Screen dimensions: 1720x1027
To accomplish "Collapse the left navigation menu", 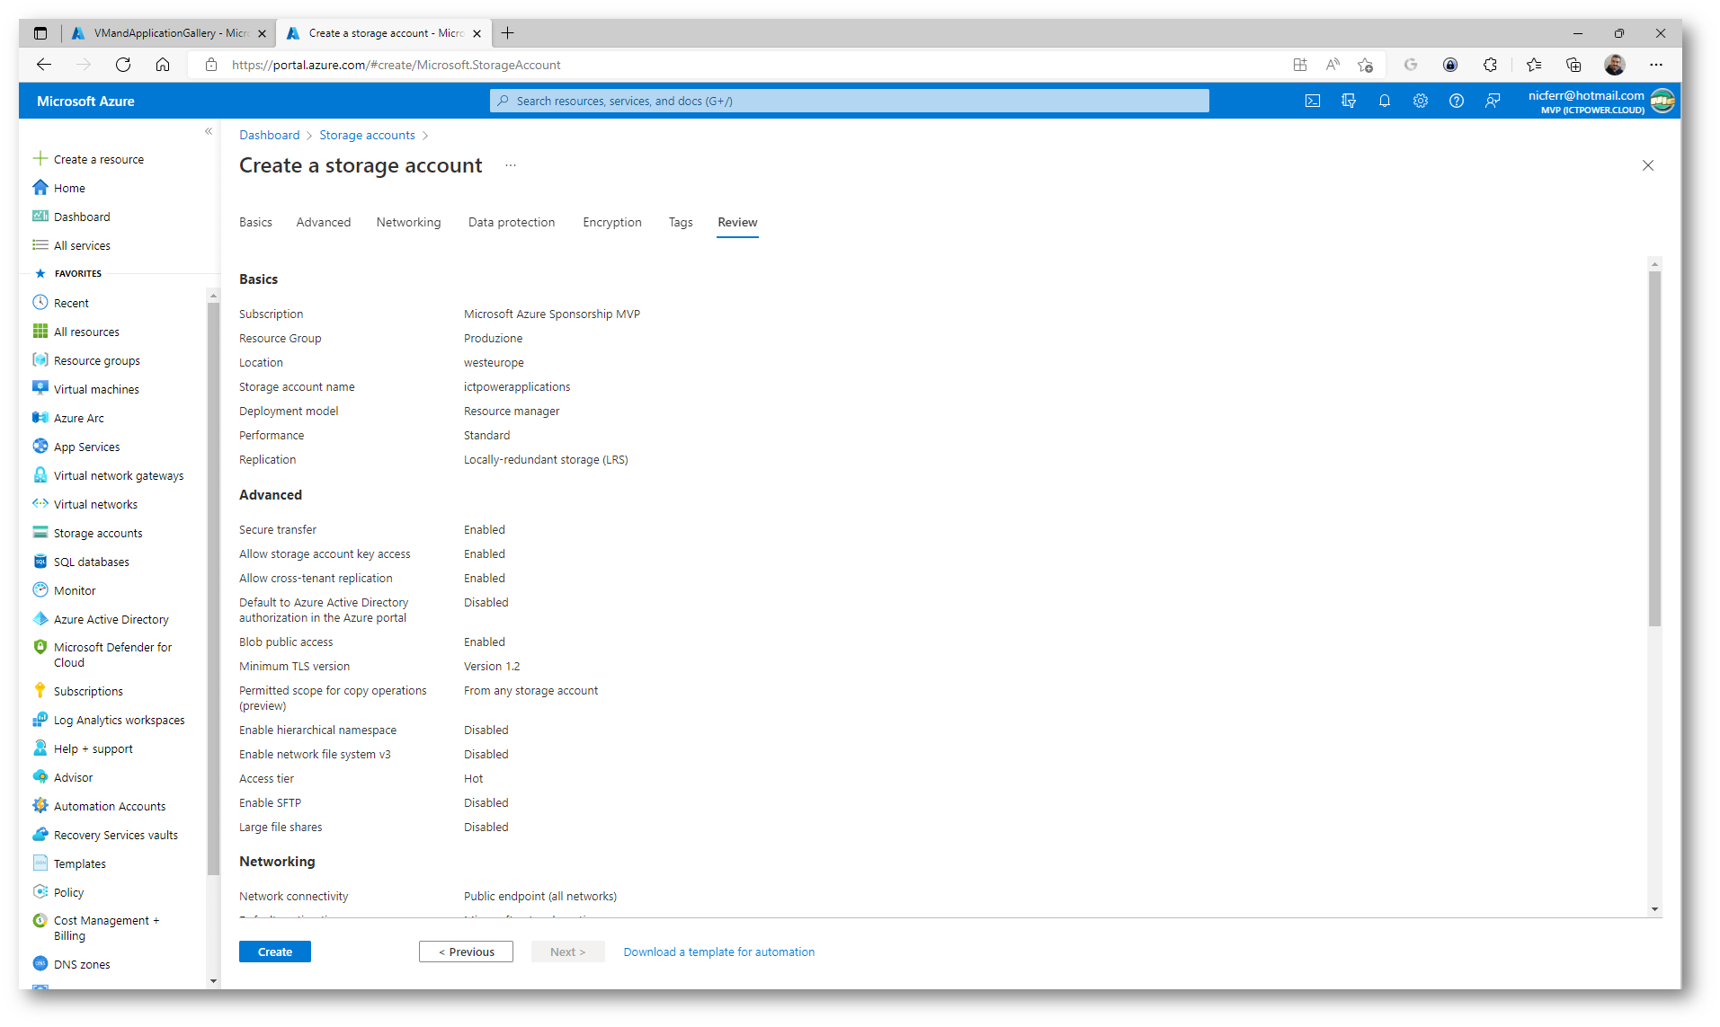I will [209, 131].
